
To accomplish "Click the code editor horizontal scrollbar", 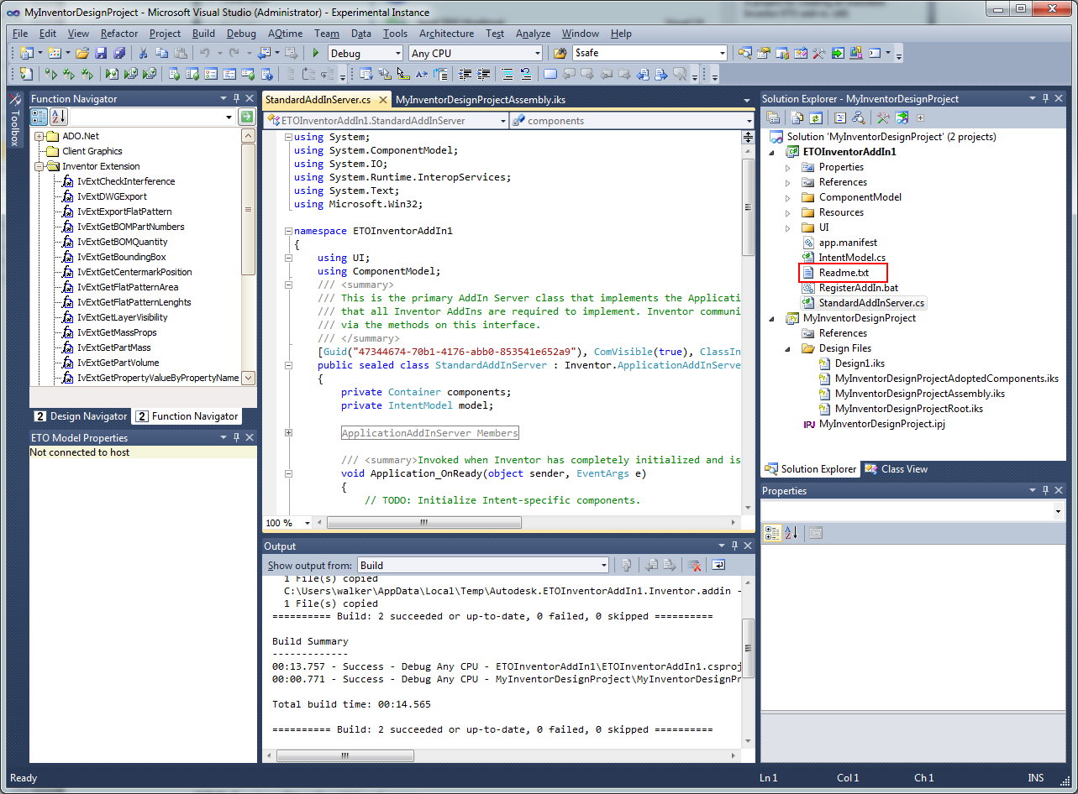I will pos(423,522).
